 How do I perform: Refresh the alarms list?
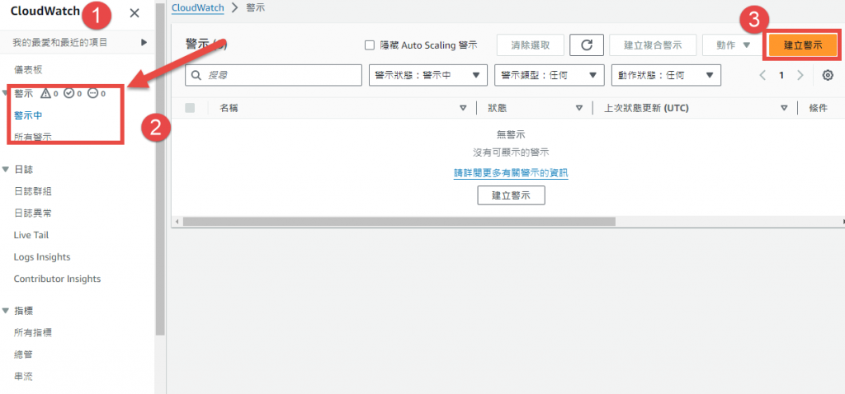pyautogui.click(x=586, y=45)
